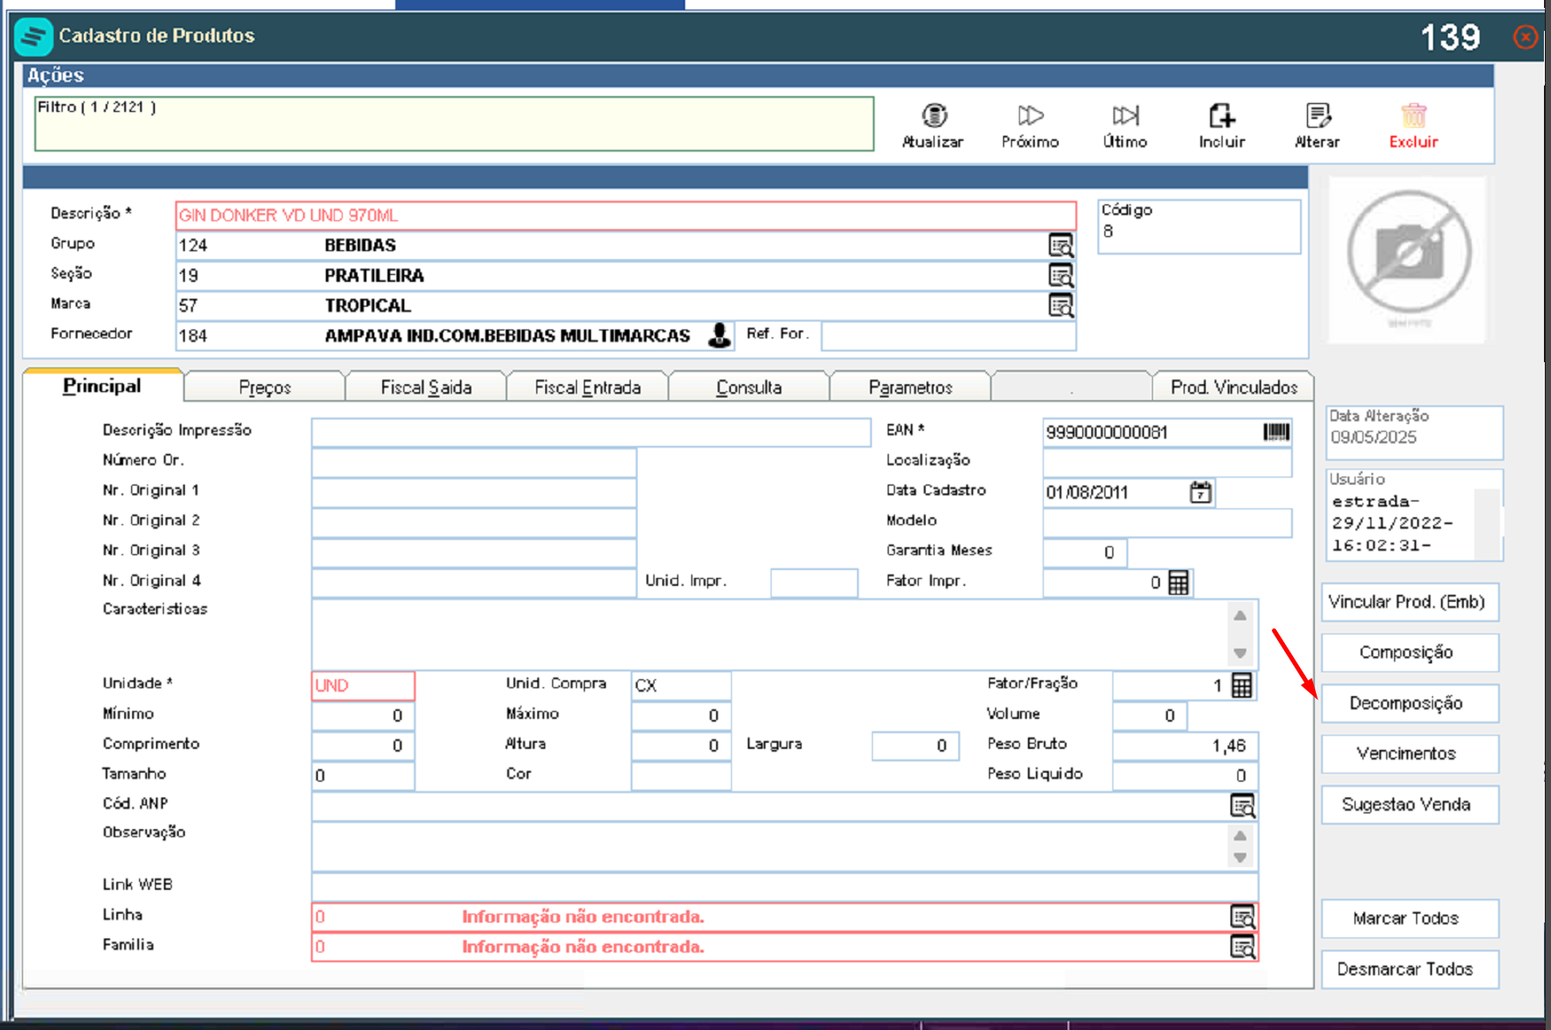Click Vincular Prod. (Emb) button
The height and width of the screenshot is (1030, 1551).
click(1409, 602)
